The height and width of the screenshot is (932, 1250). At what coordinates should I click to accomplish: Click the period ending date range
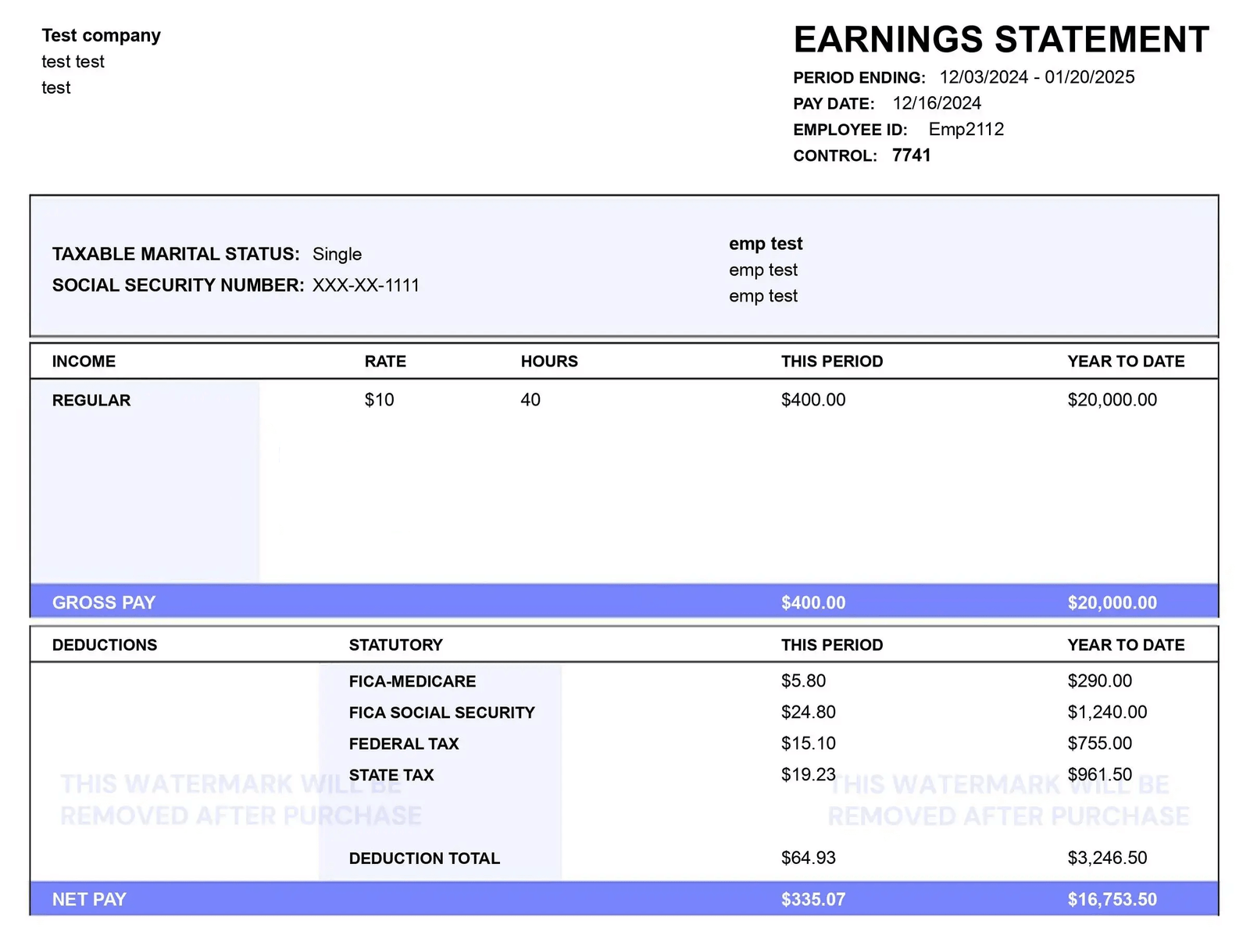pyautogui.click(x=1037, y=77)
